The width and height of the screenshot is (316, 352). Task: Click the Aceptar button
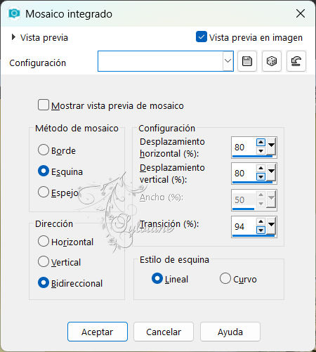[98, 332]
